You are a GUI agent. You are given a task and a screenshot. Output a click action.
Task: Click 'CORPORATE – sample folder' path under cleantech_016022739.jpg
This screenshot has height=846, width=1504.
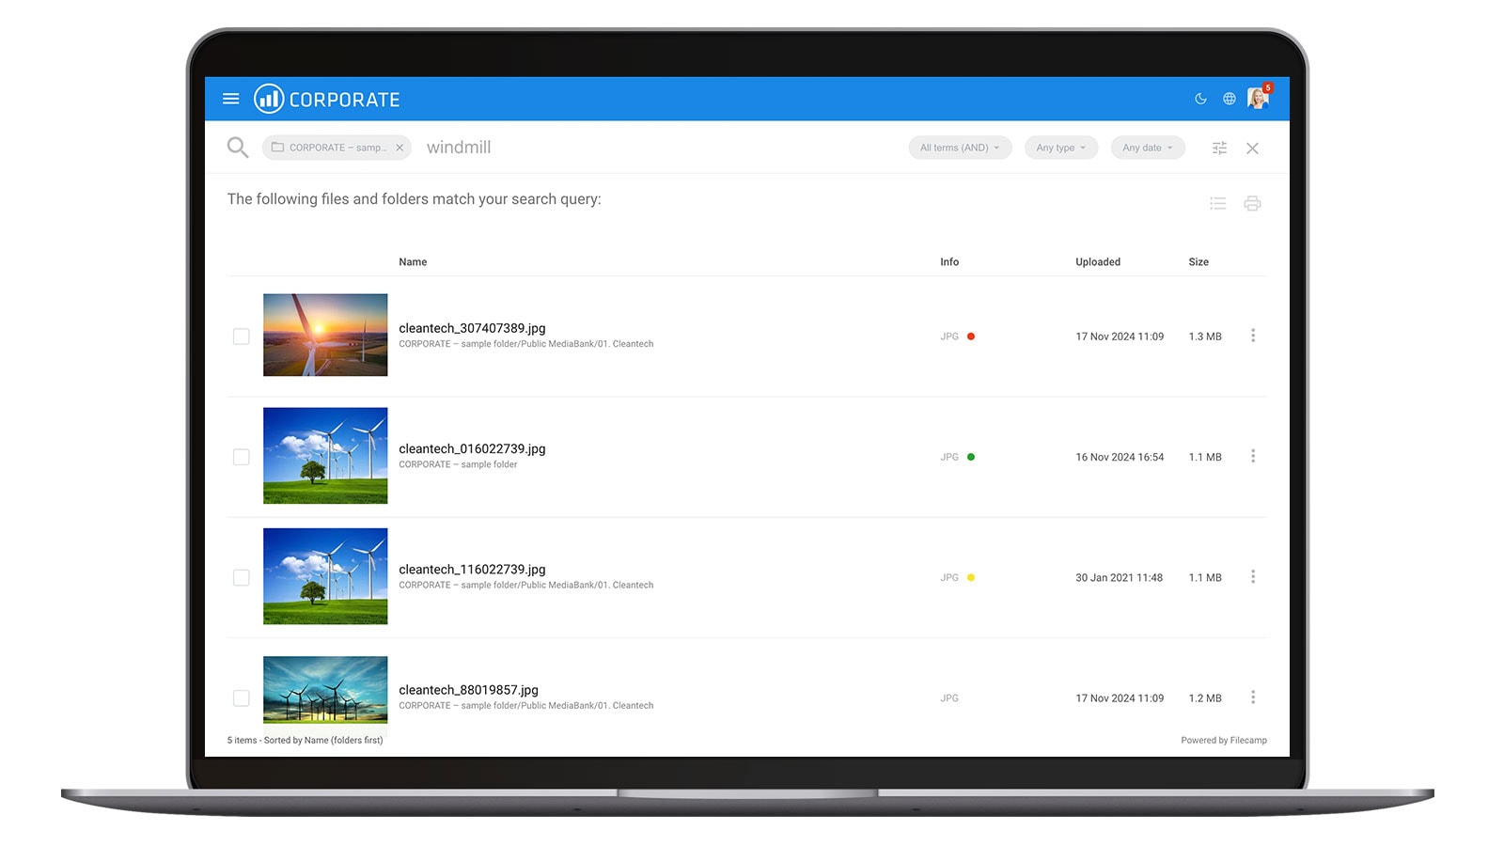pos(458,464)
